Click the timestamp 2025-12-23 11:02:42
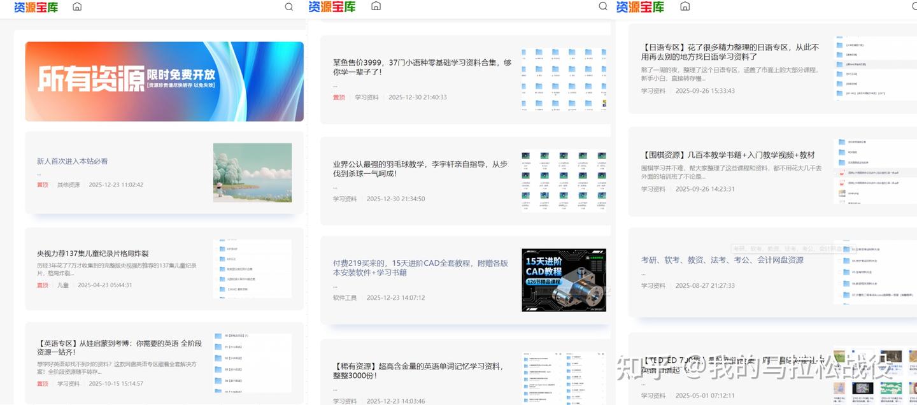The width and height of the screenshot is (917, 405). pyautogui.click(x=116, y=185)
